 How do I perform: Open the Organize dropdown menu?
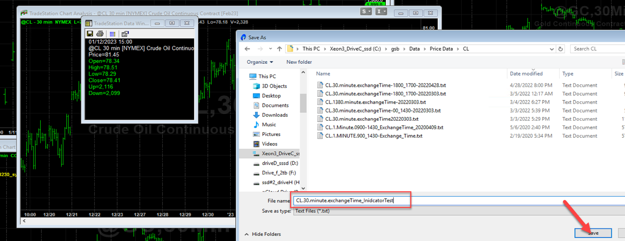pos(260,62)
